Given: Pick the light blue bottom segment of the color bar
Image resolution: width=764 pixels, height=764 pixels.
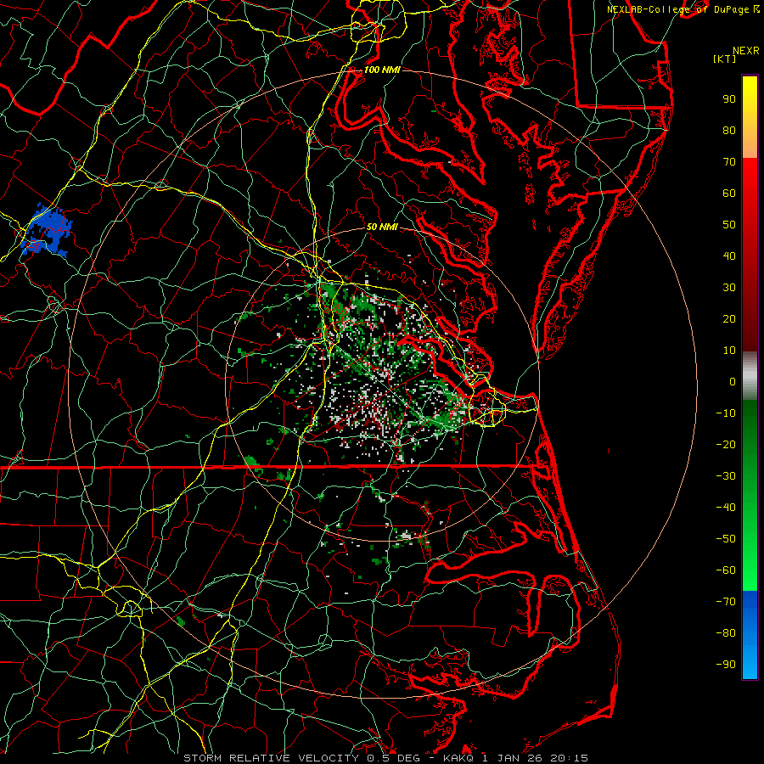Looking at the screenshot, I should click(750, 660).
